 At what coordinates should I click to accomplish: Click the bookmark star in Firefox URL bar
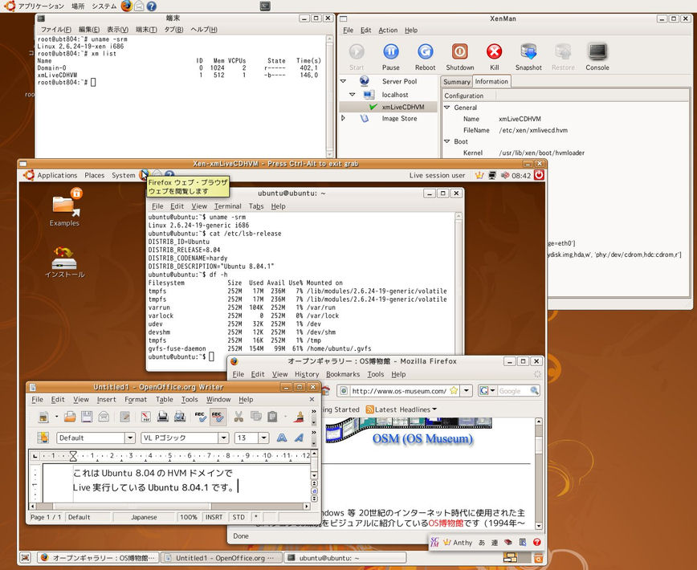click(454, 390)
